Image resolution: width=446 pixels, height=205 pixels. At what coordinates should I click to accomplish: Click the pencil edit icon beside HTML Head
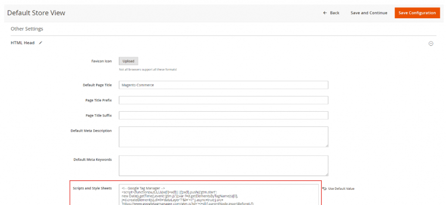[41, 43]
